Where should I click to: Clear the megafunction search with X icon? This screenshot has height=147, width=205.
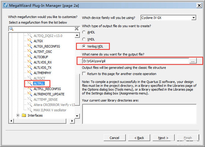[77, 29]
